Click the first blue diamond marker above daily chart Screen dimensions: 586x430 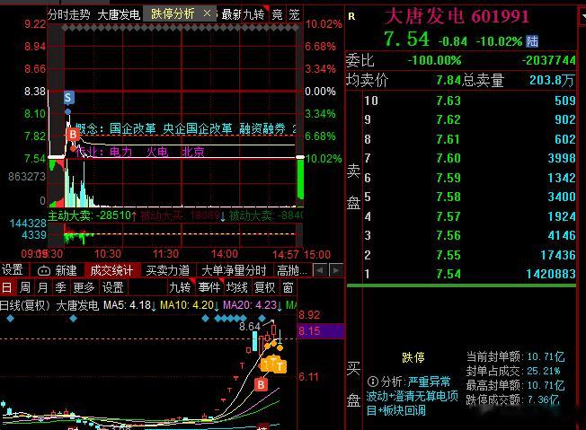click(x=10, y=319)
